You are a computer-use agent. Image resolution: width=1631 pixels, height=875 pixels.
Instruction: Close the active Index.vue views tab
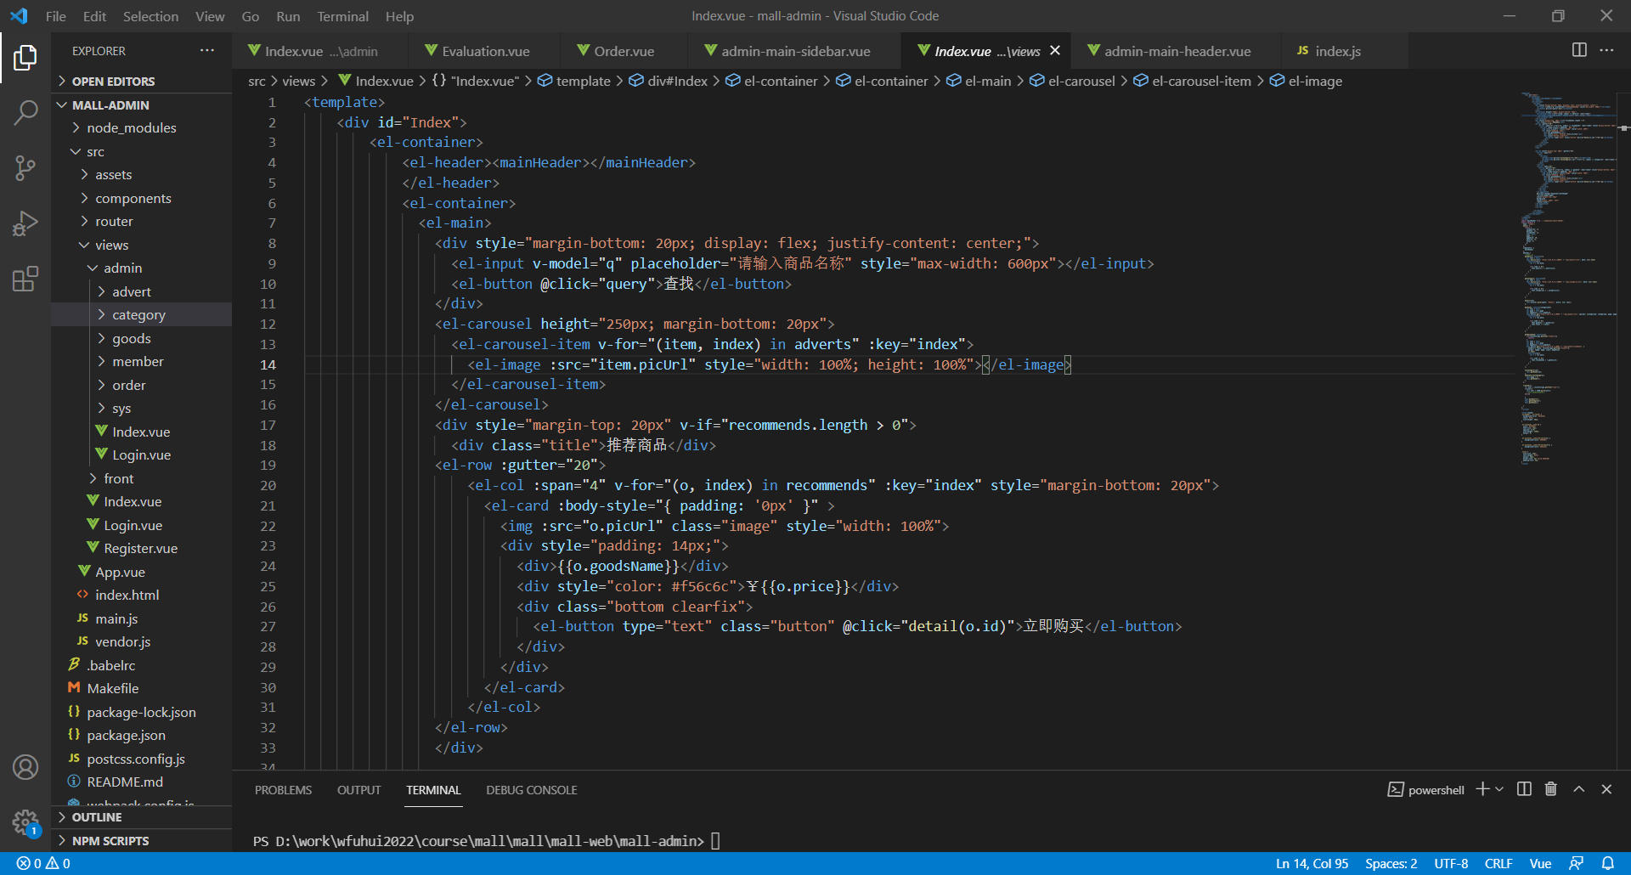pyautogui.click(x=1055, y=51)
